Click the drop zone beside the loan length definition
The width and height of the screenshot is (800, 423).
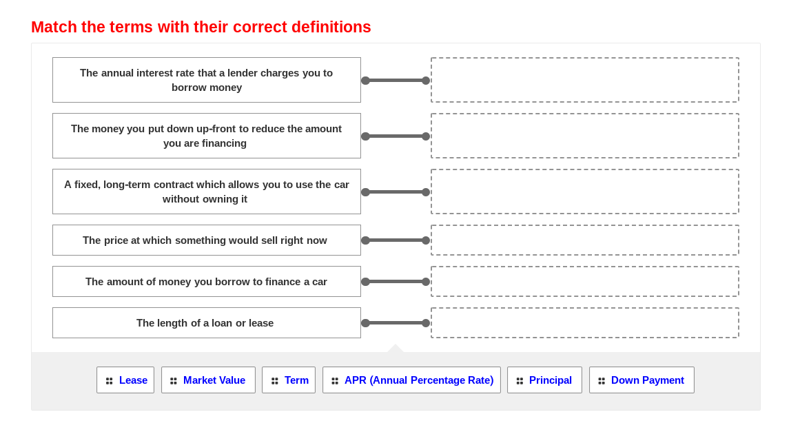[x=584, y=322]
